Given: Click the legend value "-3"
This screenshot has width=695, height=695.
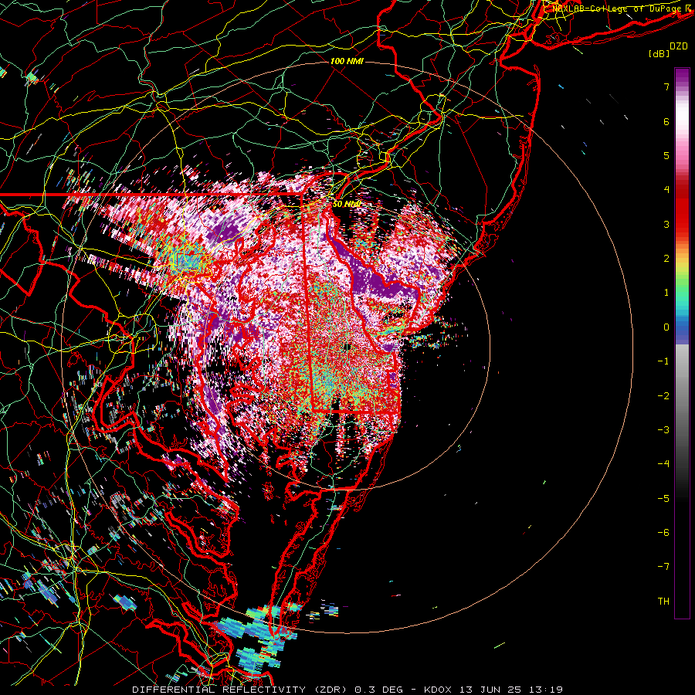Looking at the screenshot, I should (x=663, y=429).
